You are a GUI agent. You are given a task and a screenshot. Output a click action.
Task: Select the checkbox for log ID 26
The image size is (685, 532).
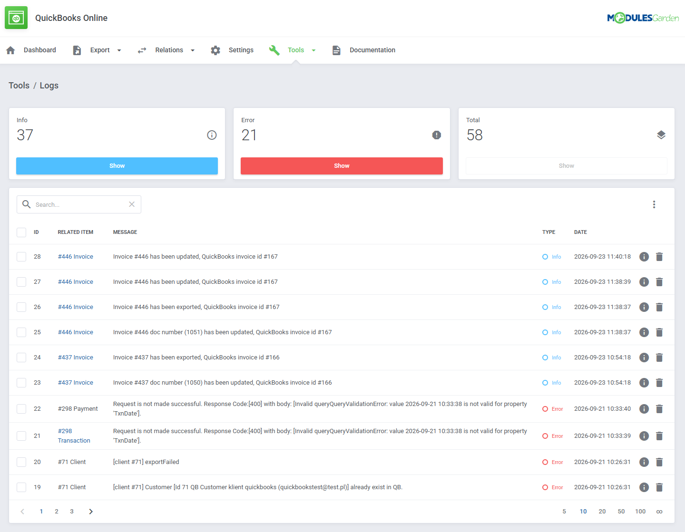21,307
